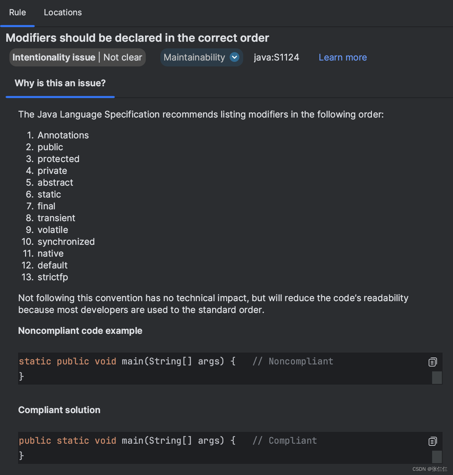The image size is (453, 475).
Task: Switch to the Locations tab
Action: click(63, 13)
